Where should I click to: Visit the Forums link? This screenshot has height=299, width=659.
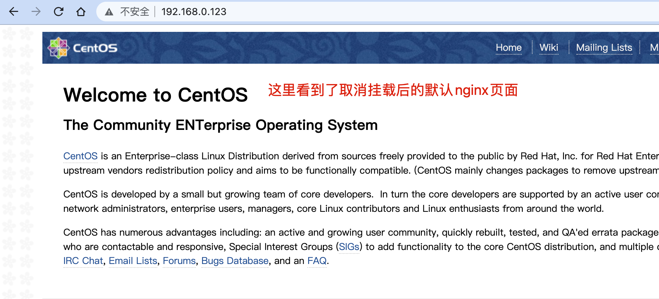[179, 261]
